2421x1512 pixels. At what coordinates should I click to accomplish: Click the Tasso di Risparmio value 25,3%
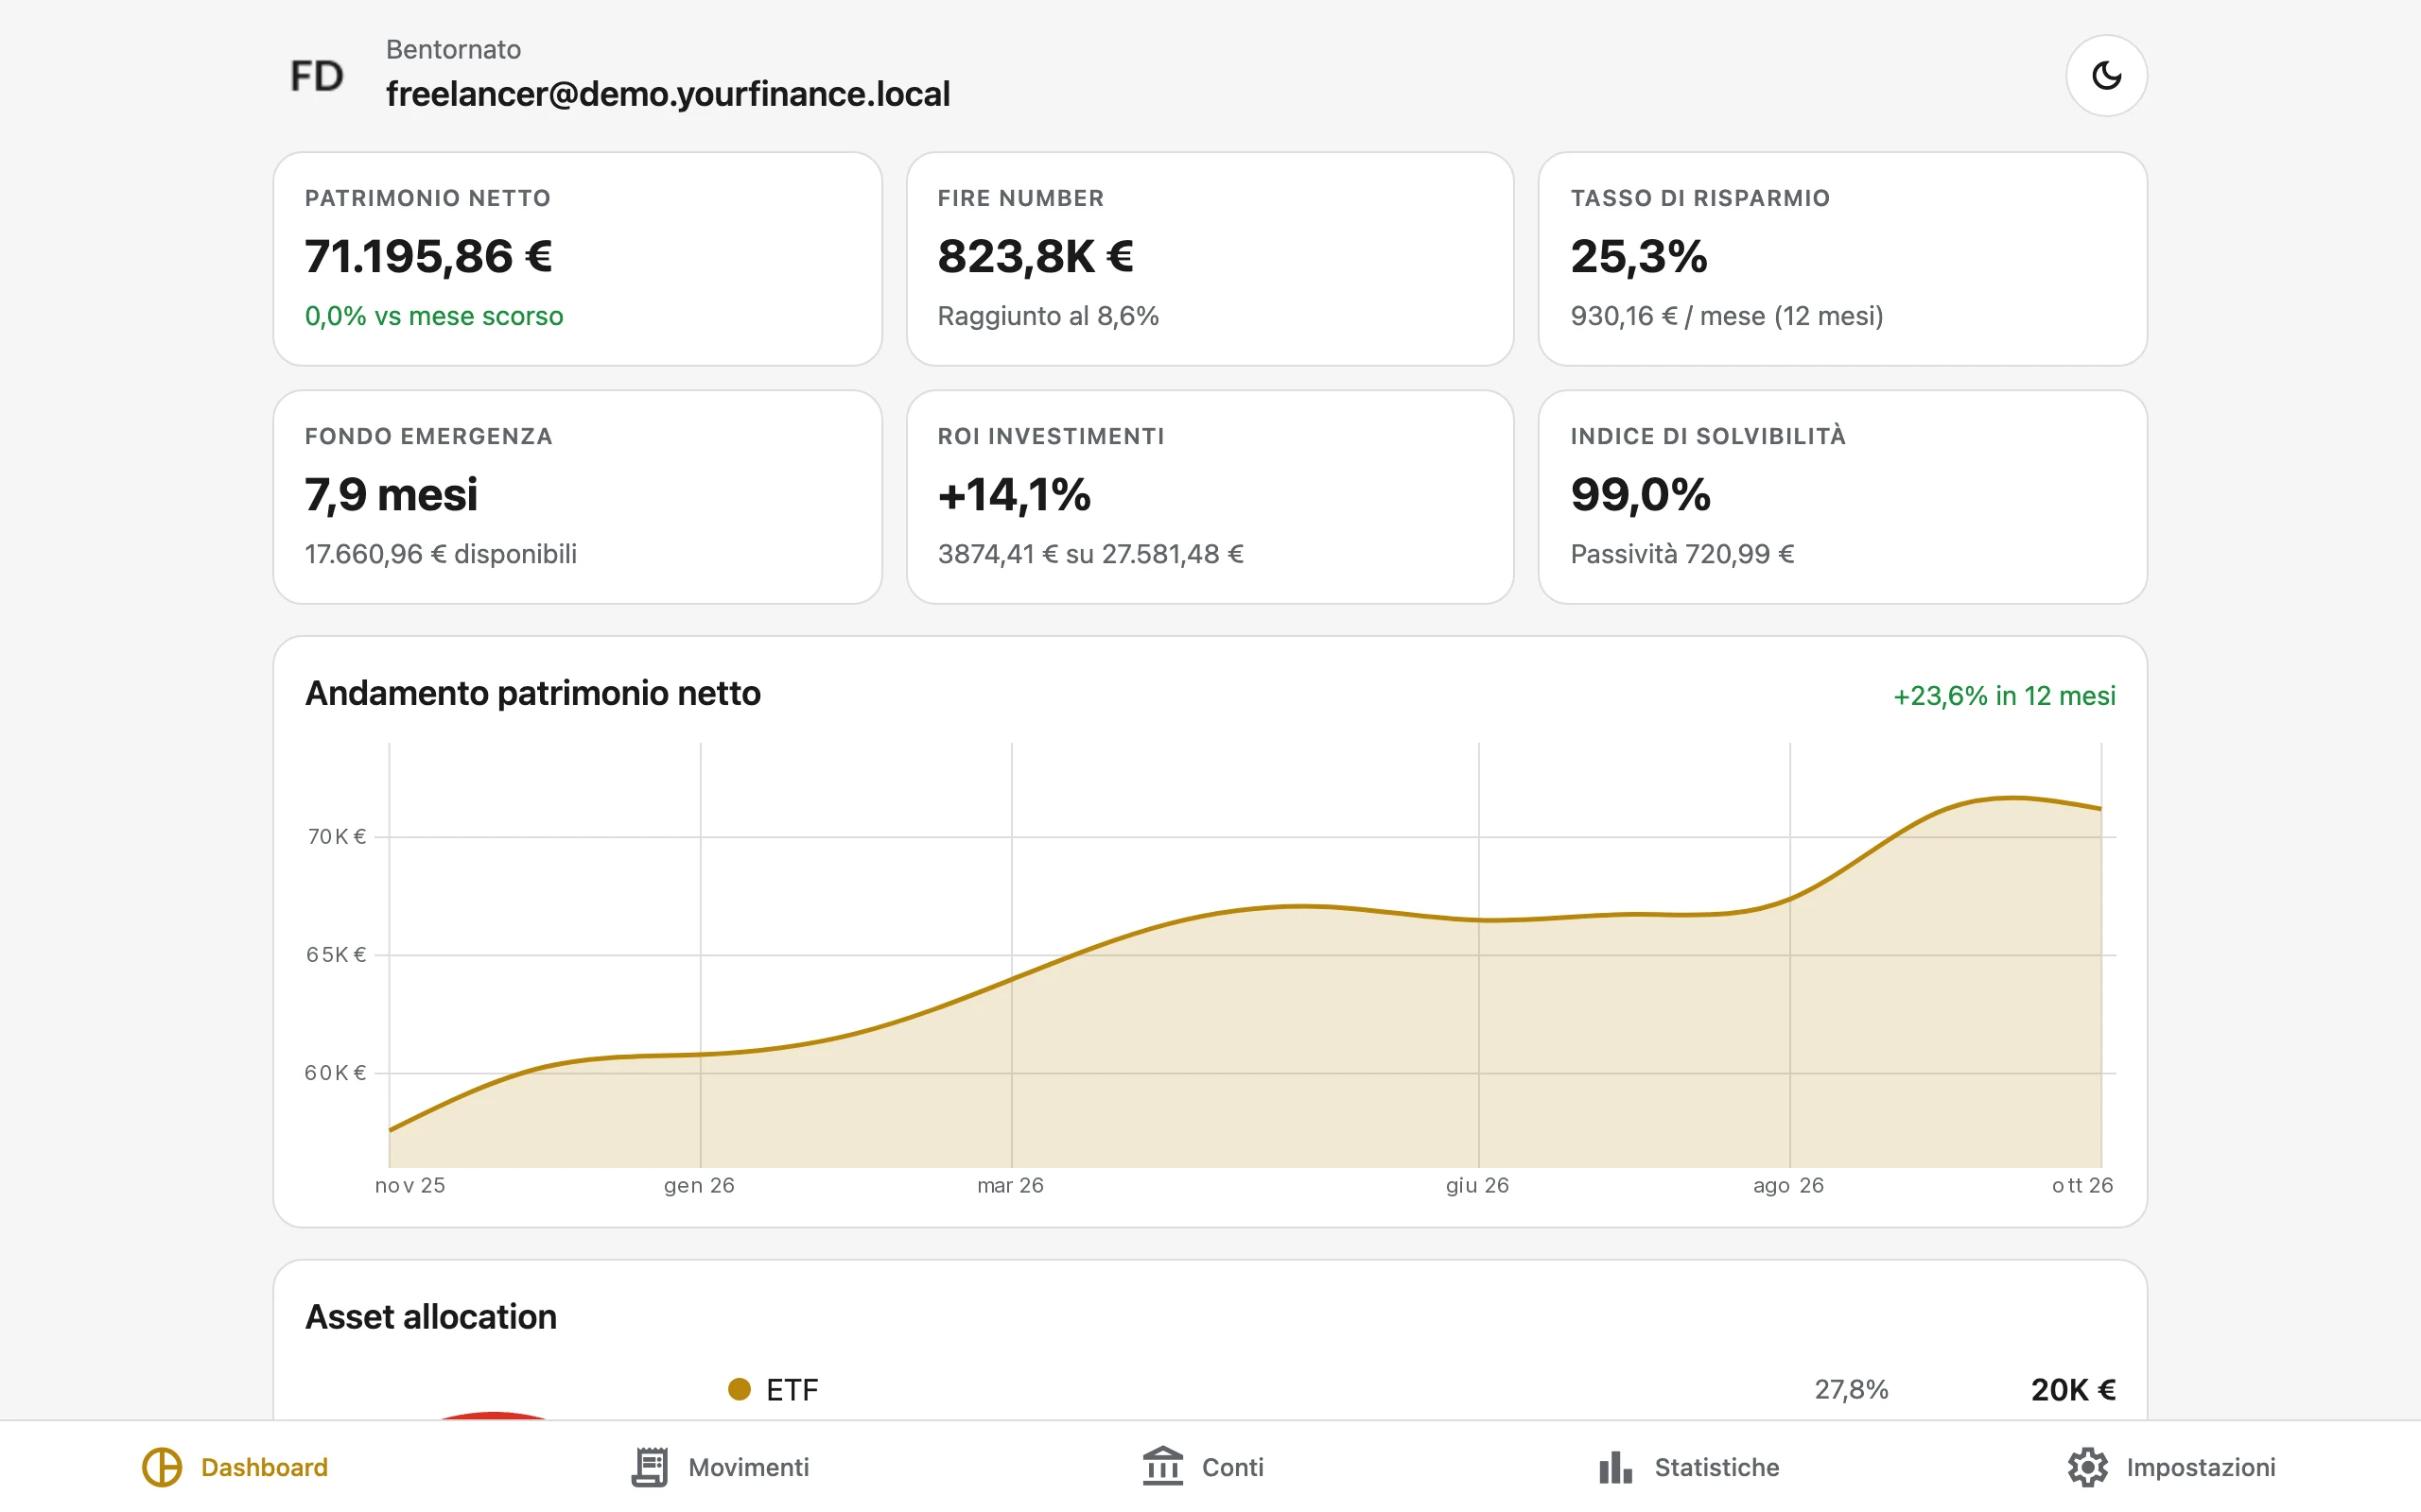point(1639,256)
